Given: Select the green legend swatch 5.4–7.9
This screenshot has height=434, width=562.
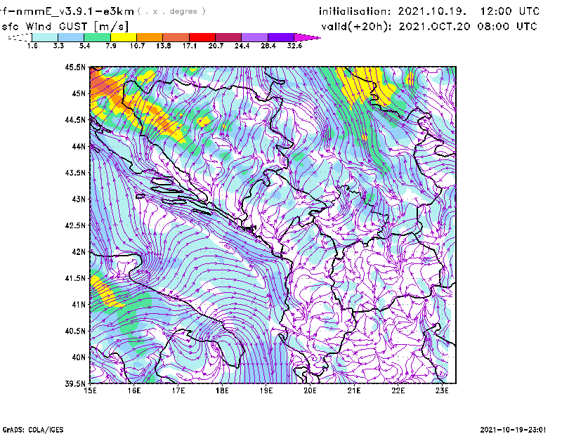Looking at the screenshot, I should (97, 37).
